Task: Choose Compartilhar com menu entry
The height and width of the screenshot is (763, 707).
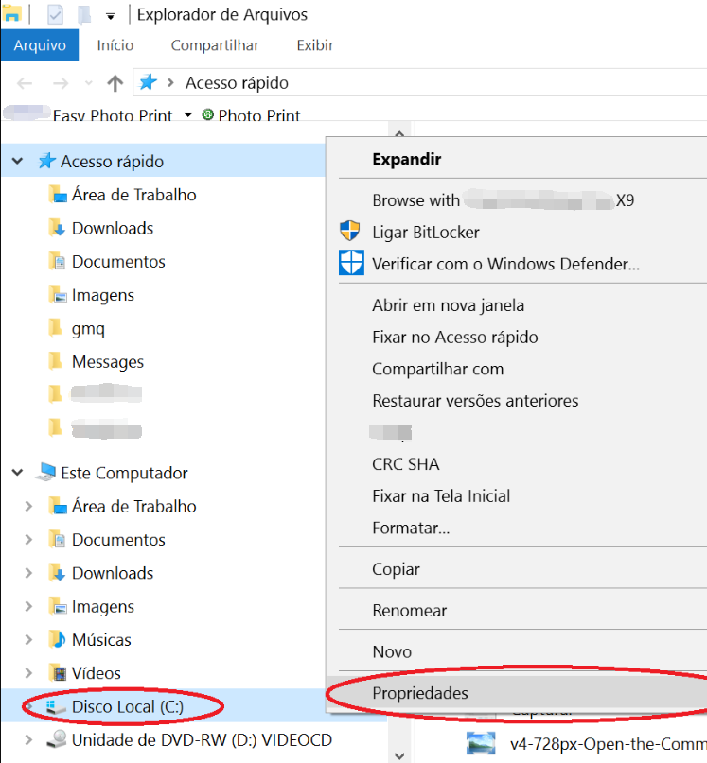Action: (x=437, y=369)
